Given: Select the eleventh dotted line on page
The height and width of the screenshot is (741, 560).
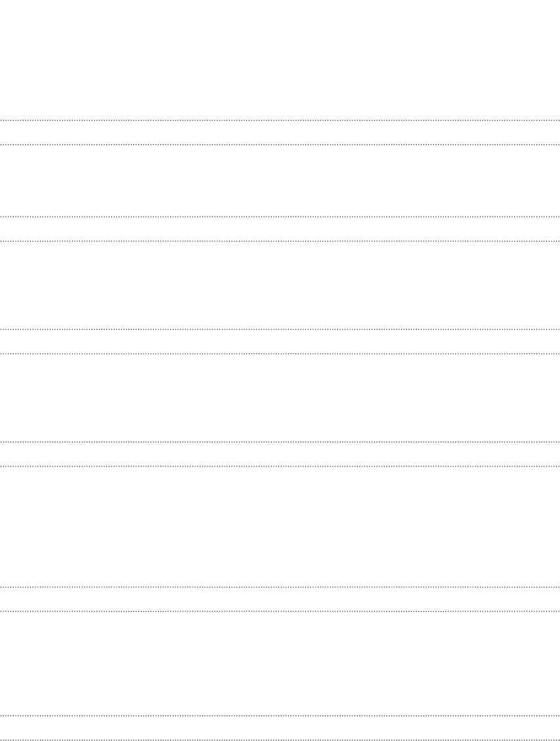Looking at the screenshot, I should (x=280, y=715).
